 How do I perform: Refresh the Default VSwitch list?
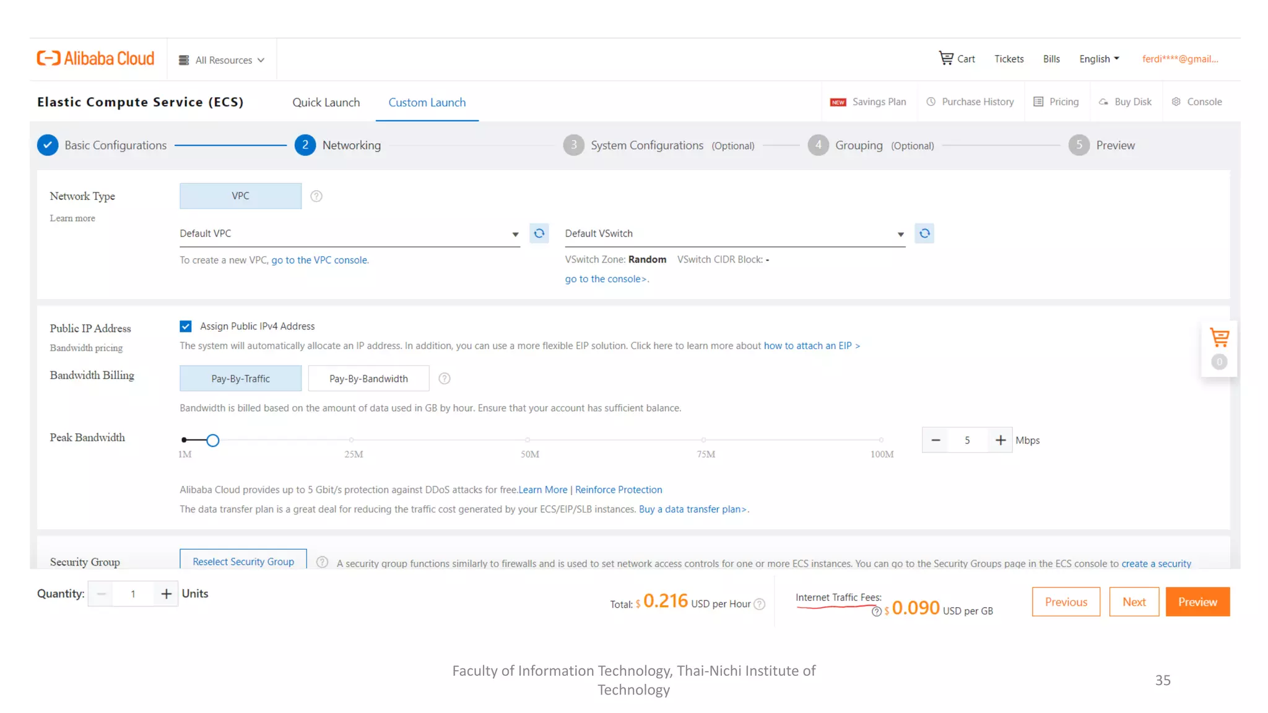[x=924, y=233]
